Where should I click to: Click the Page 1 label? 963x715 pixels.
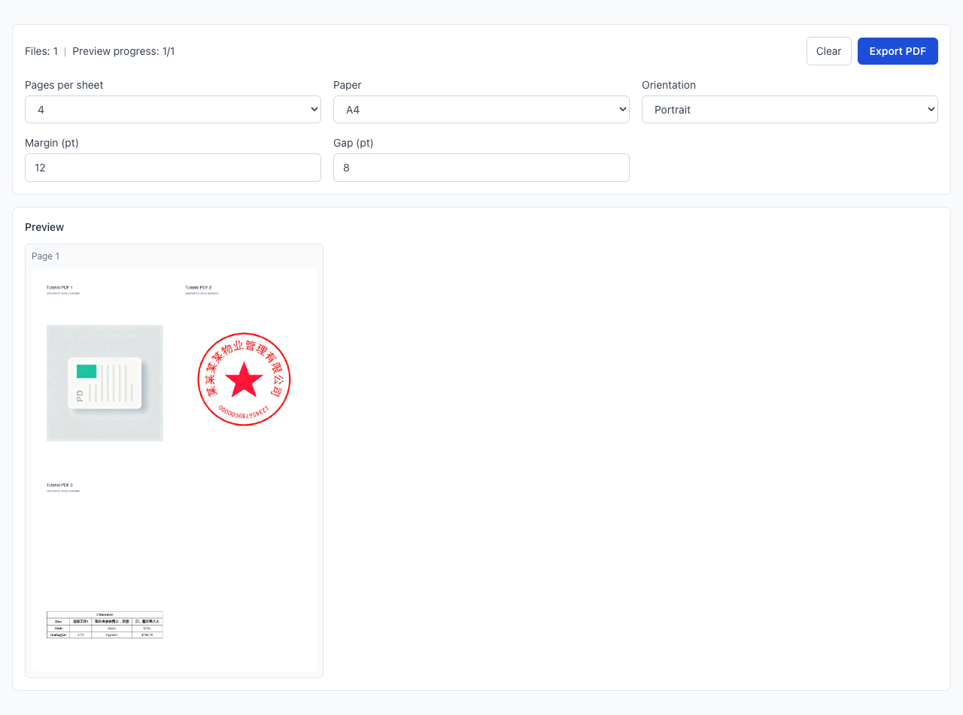click(x=45, y=256)
